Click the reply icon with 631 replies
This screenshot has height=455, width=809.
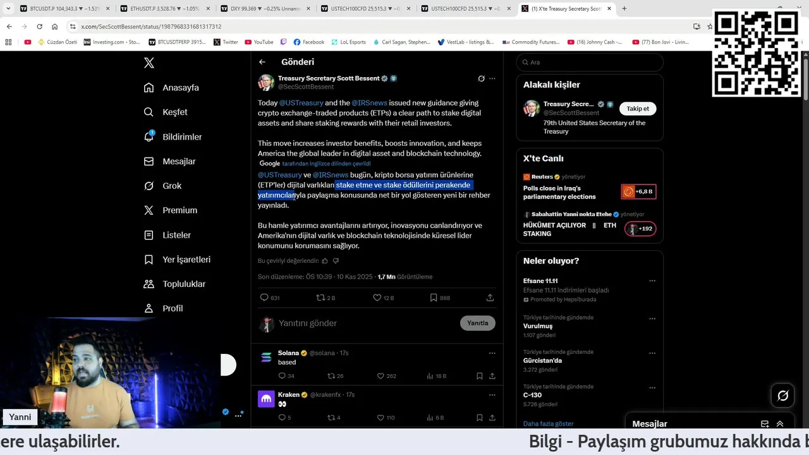click(264, 297)
